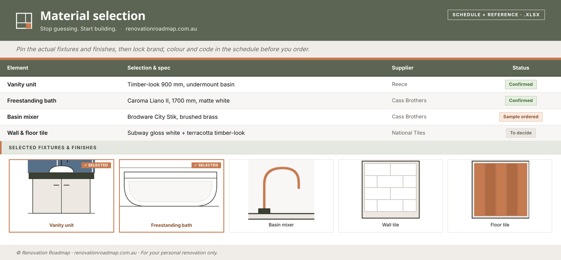This screenshot has width=561, height=260.
Task: Click the Selection & spec column header
Action: coord(149,68)
